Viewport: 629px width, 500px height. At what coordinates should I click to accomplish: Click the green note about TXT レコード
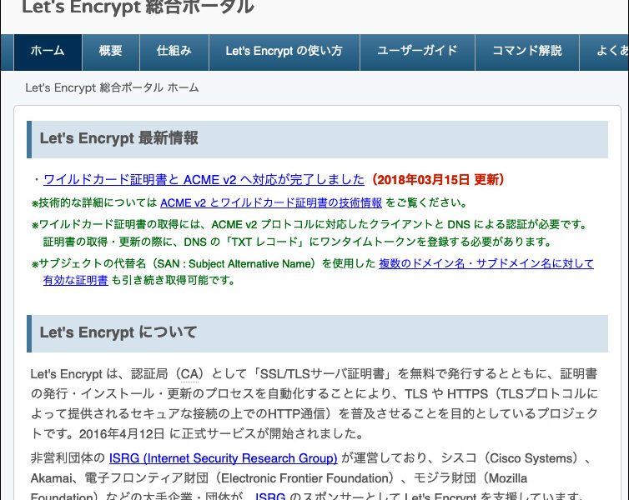298,242
